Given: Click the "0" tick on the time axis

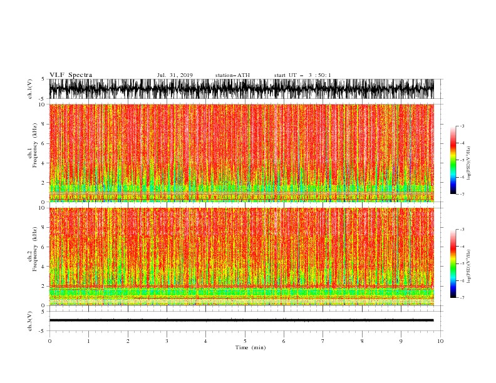Looking at the screenshot, I should coord(49,341).
